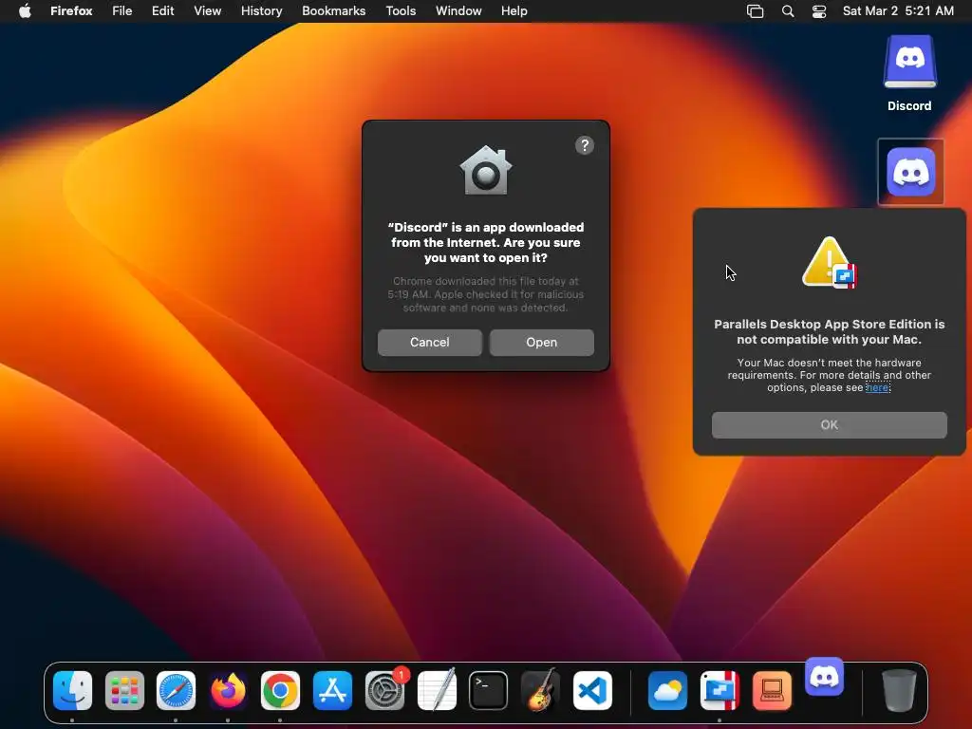This screenshot has width=972, height=729.
Task: Open the View menu
Action: [x=207, y=10]
